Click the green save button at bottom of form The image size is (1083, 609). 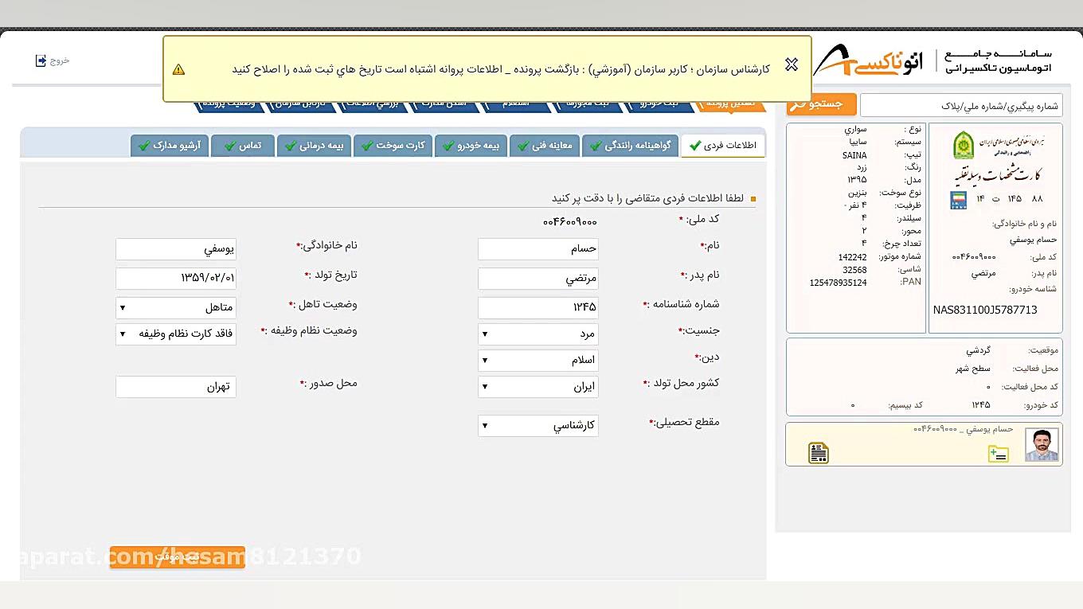[x=176, y=556]
